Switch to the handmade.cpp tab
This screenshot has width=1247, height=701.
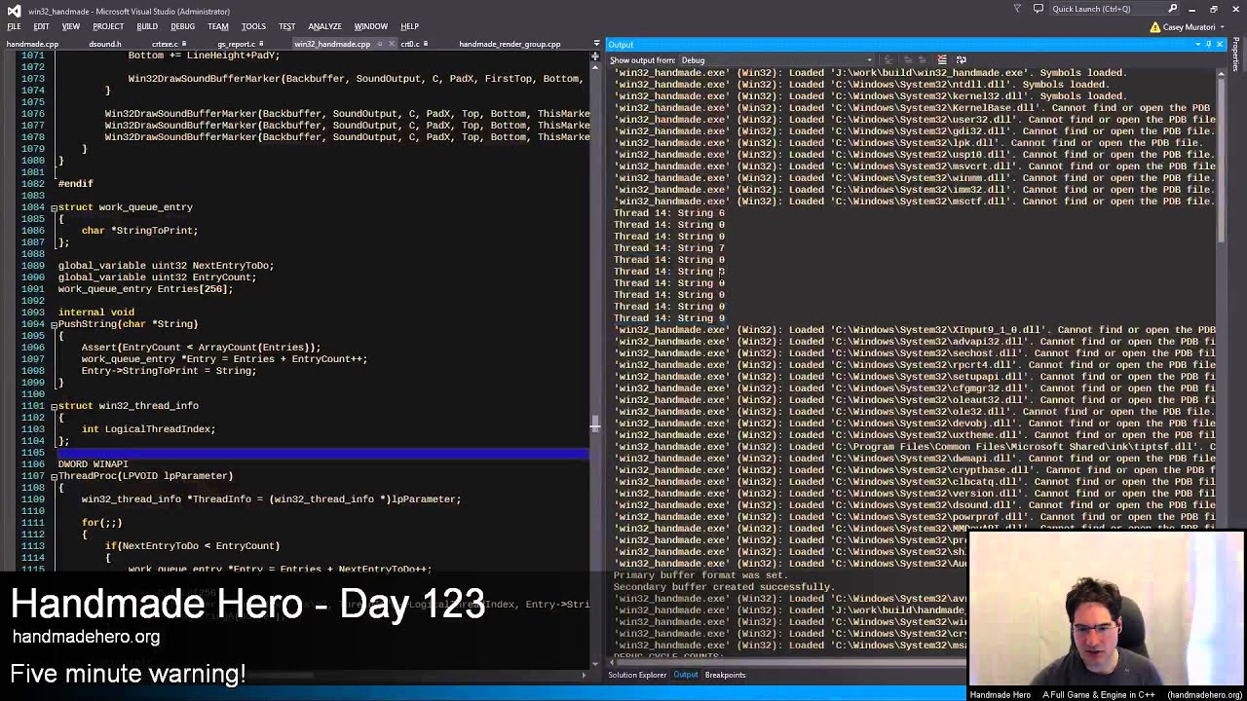pyautogui.click(x=32, y=44)
